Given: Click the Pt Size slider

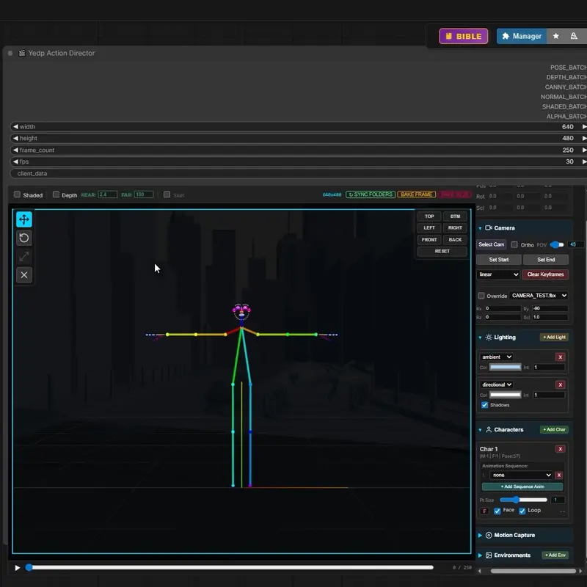Looking at the screenshot, I should [x=523, y=500].
